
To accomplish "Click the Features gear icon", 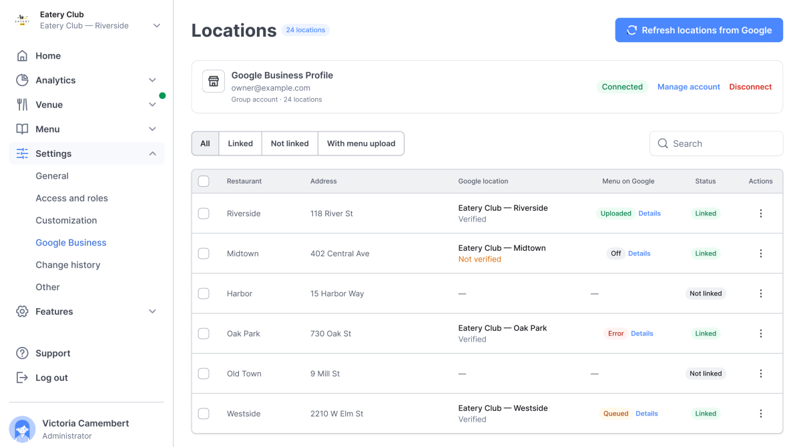I will (x=22, y=312).
